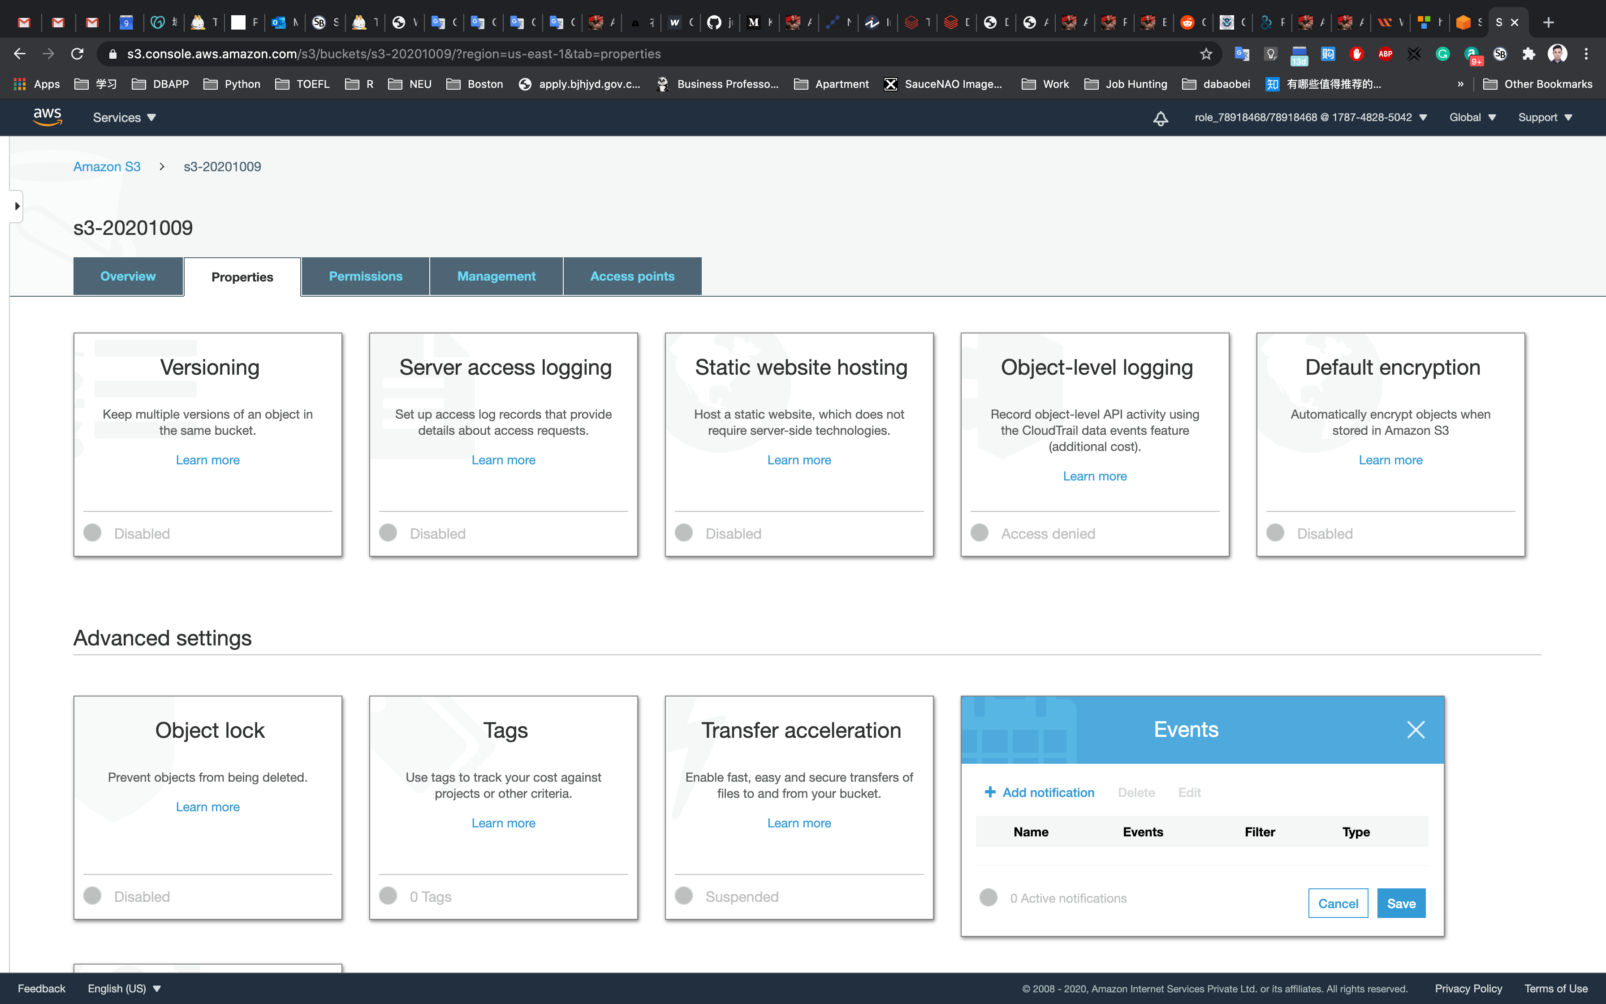Open Learn more link under Static website hosting
Screen dimensions: 1606x1004
[799, 460]
